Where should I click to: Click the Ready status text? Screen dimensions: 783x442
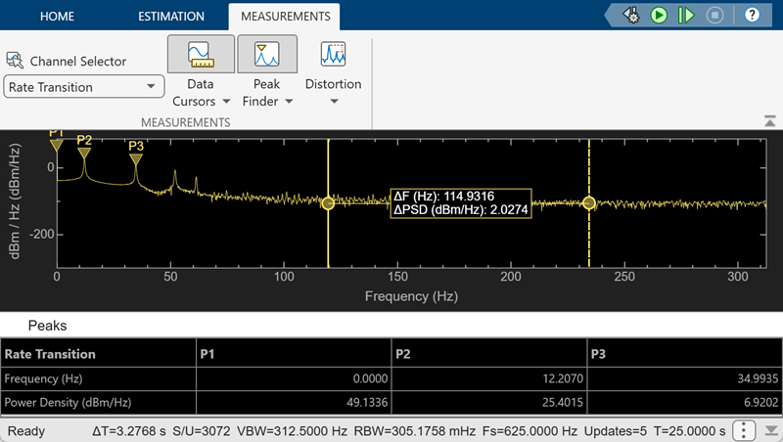[26, 431]
